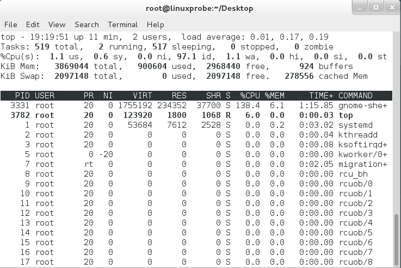
Task: Click the migration+ process name
Action: 362,164
